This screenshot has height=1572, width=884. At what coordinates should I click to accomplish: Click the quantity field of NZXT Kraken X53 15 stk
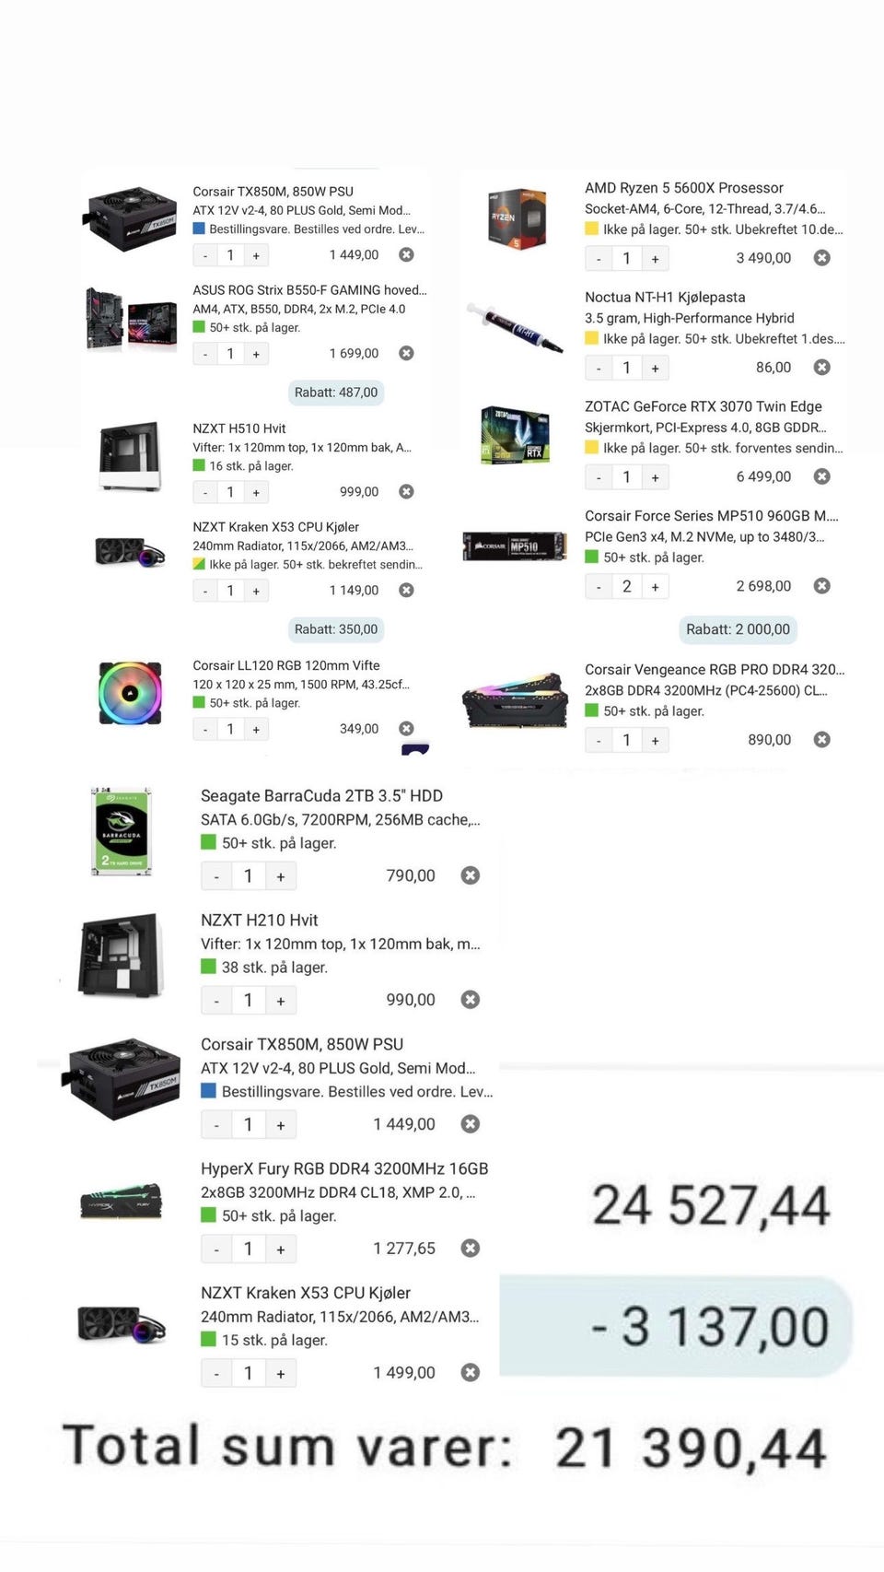(248, 1373)
